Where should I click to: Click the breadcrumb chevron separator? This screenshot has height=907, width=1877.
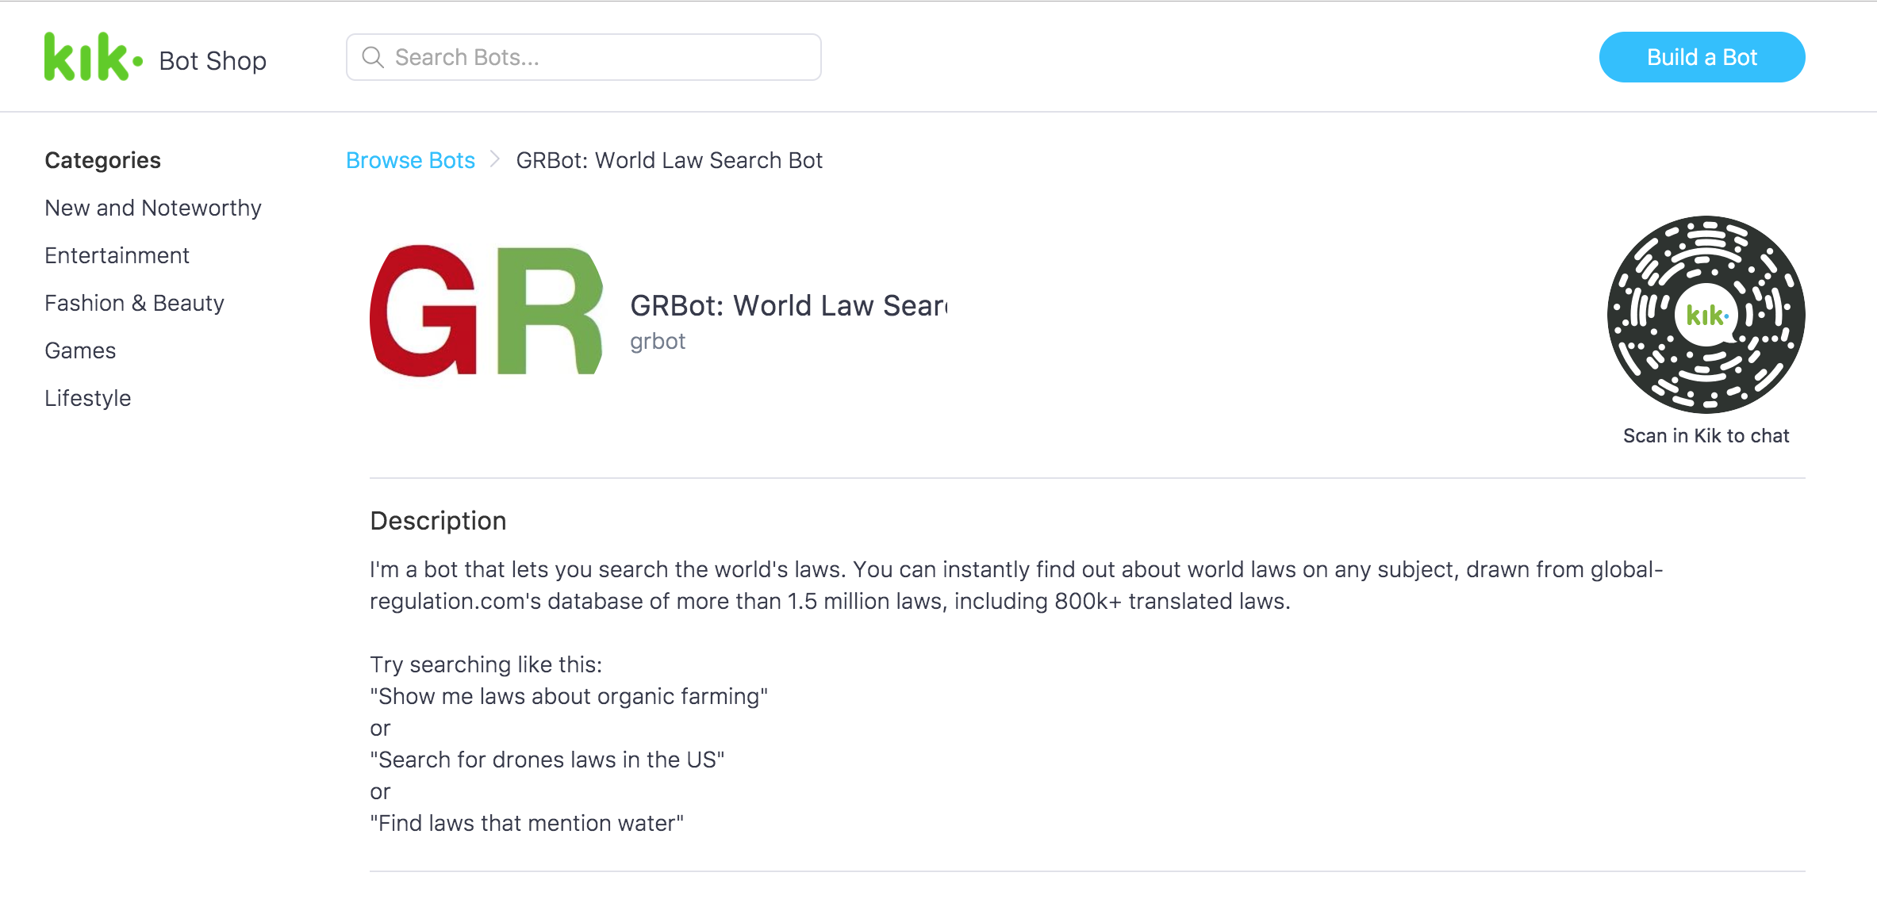point(495,159)
